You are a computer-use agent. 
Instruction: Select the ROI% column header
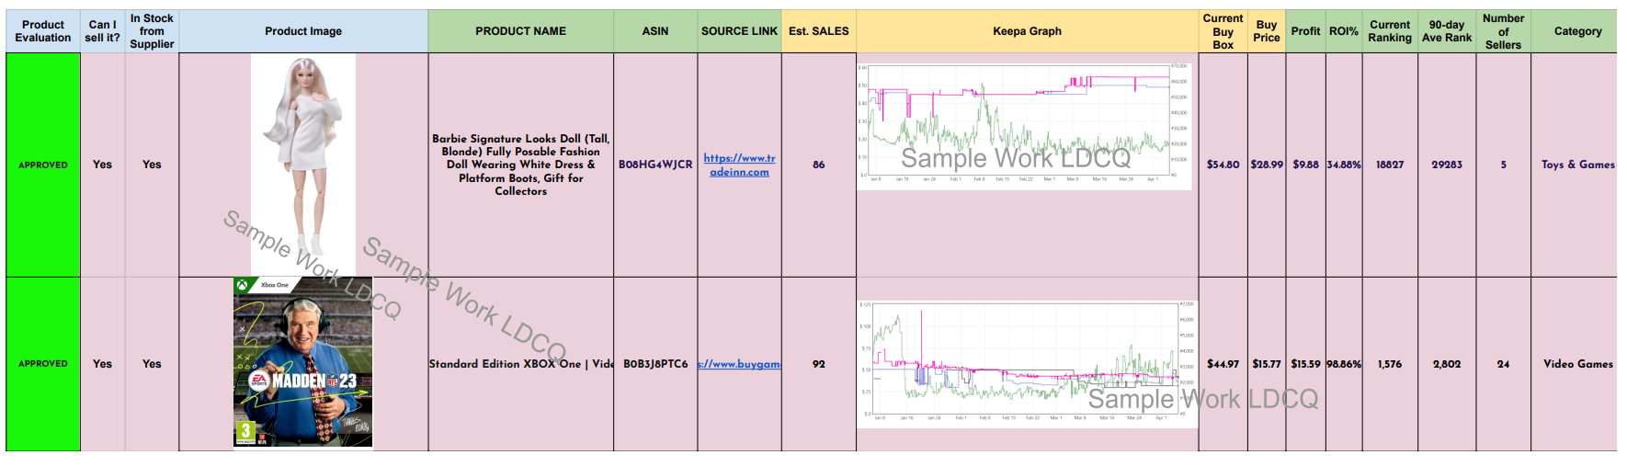1344,31
